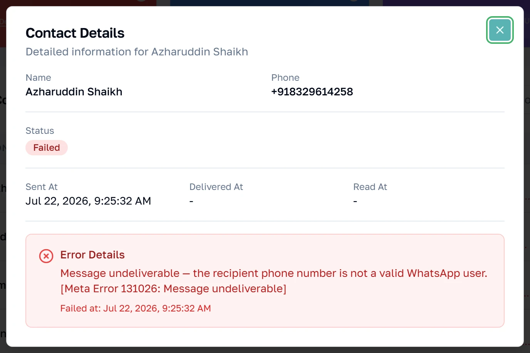Close the Contact Details dialog
The image size is (530, 353).
(500, 30)
